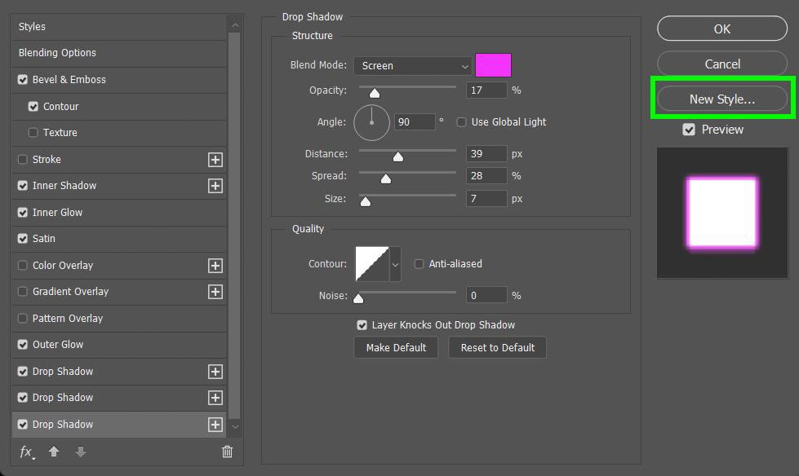Screen dimensions: 799x476
Task: Enable the Use Global Light checkbox
Action: point(461,122)
